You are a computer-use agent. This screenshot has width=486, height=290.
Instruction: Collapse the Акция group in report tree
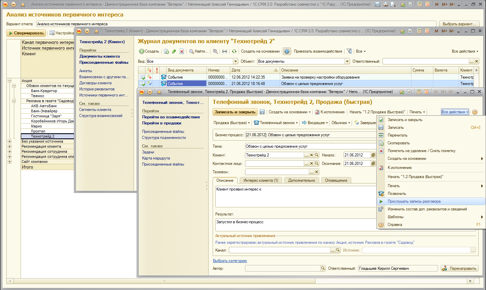(9, 81)
